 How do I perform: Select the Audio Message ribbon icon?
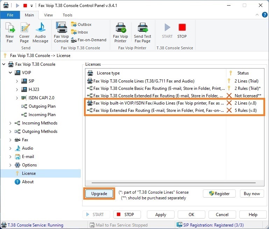coord(40,33)
